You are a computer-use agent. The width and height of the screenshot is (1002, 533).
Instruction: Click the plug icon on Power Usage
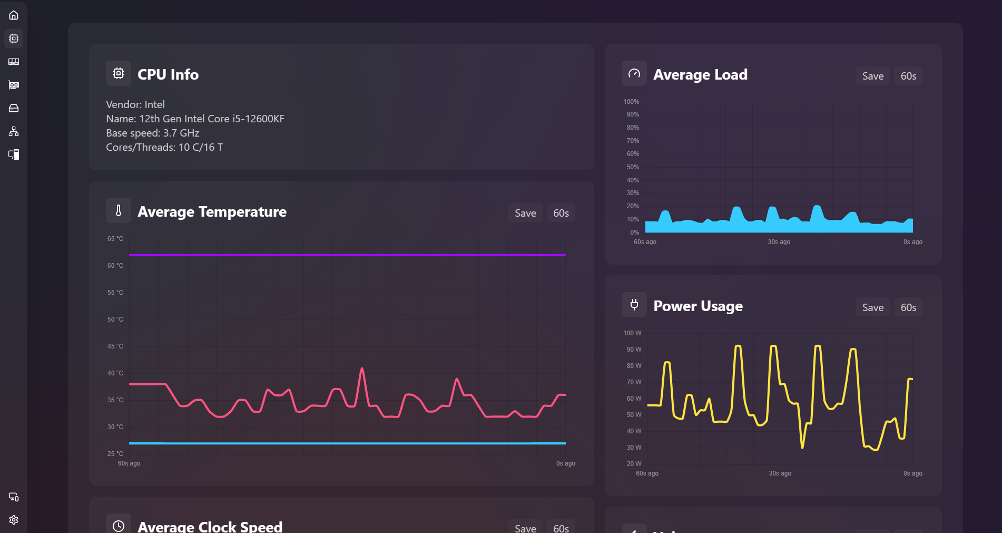point(634,305)
